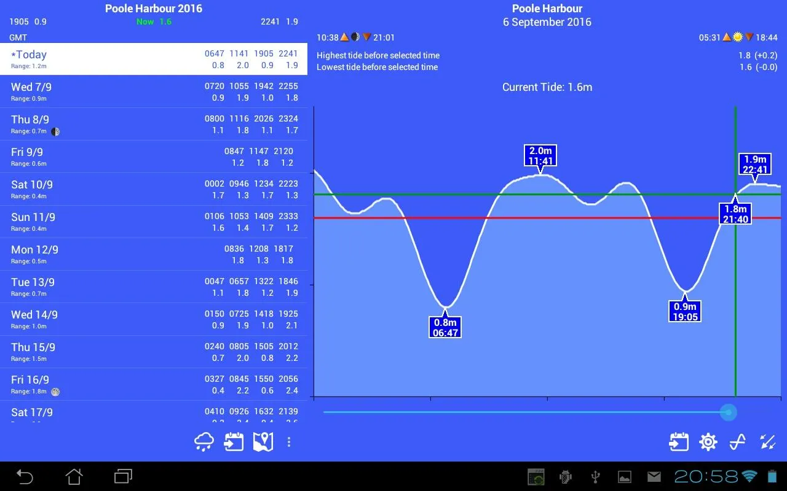Tap the picture notification icon in status bar
787x491 pixels.
click(x=625, y=477)
